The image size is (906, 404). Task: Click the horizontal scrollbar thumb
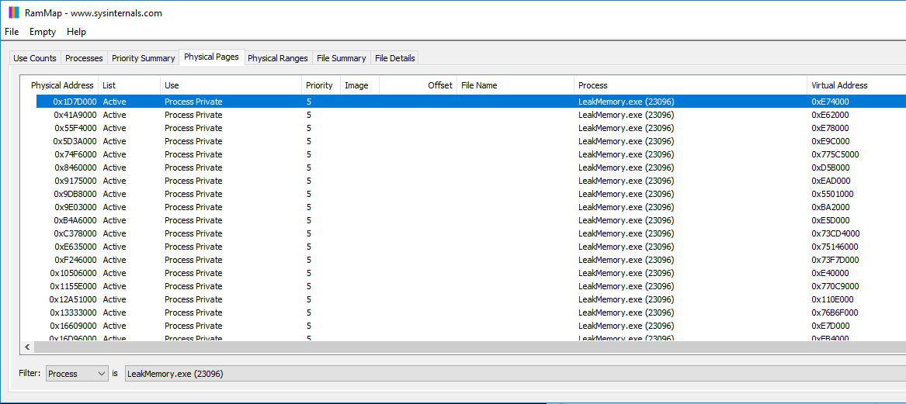coord(466,347)
